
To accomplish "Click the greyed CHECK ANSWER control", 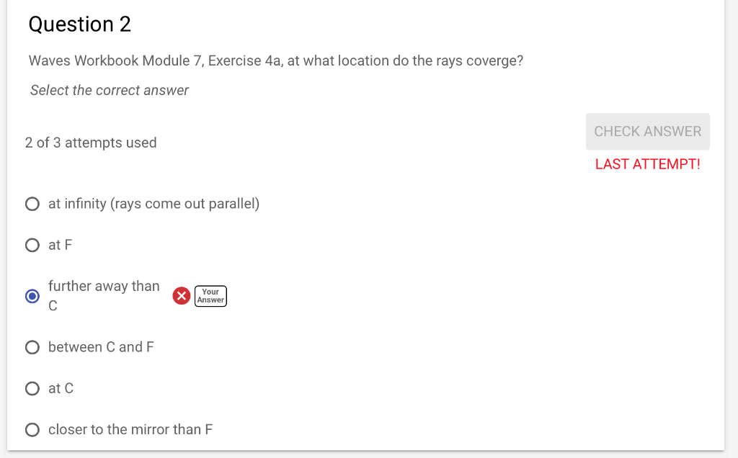I will click(646, 131).
